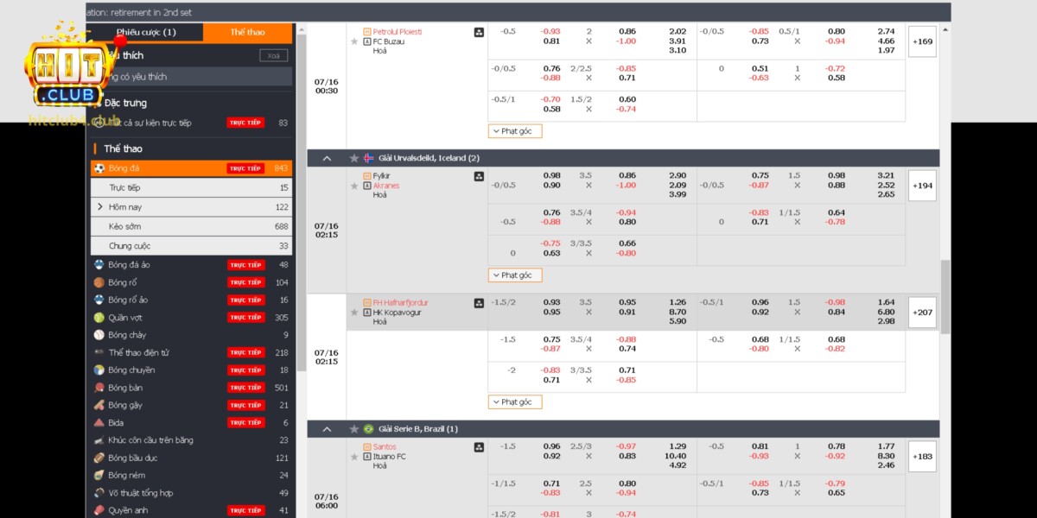Toggle favorite star for Giải Serie B, Brazil
Viewport: 1037px width, 518px height.
(x=354, y=429)
